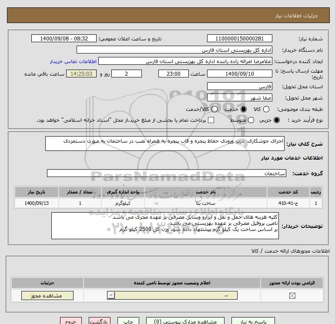Choose the جزیی purchase process option
335x324 pixels.
[x=276, y=120]
